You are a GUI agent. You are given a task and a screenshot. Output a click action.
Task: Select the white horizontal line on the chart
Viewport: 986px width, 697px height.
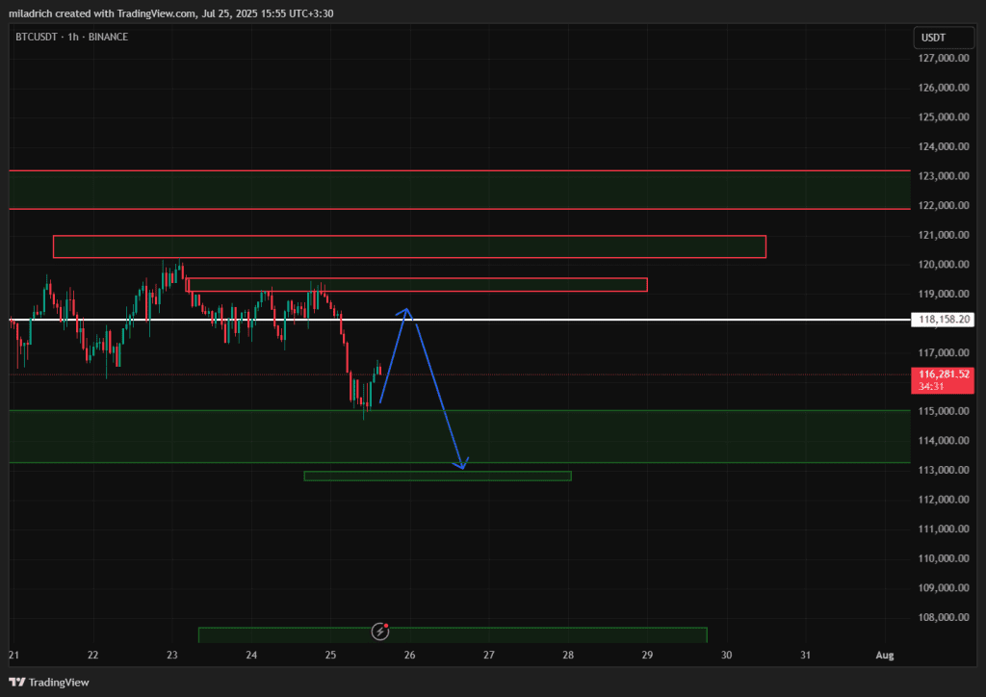click(578, 319)
